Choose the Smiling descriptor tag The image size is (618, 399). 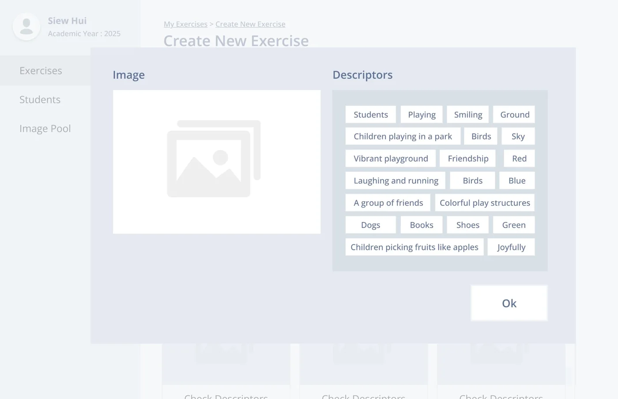point(468,115)
